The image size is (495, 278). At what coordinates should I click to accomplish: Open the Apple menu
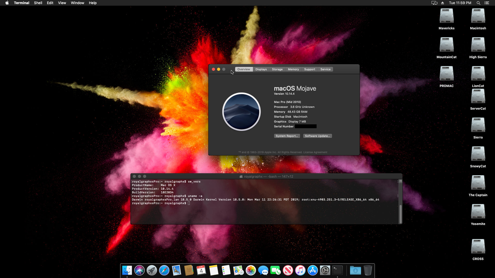(x=7, y=3)
